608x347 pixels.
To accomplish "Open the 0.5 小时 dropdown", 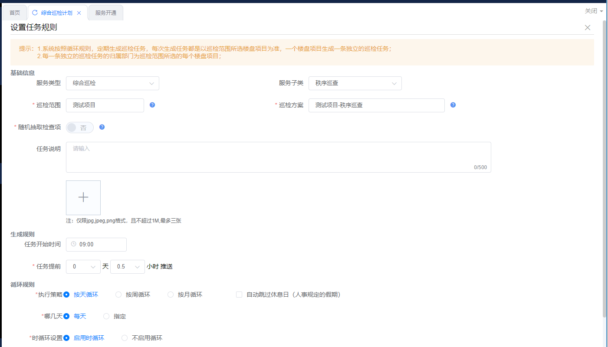I will pos(128,267).
